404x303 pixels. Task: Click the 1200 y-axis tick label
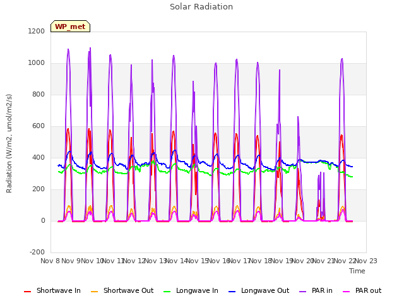37,31
